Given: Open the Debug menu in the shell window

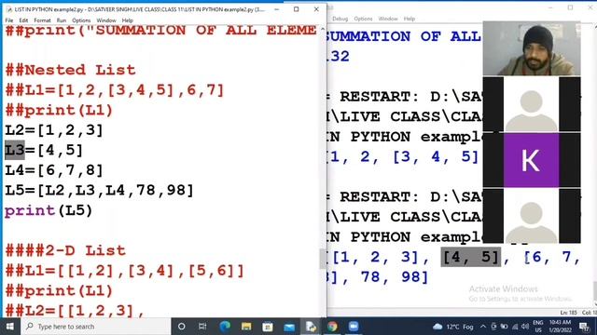Looking at the screenshot, I should 340,19.
